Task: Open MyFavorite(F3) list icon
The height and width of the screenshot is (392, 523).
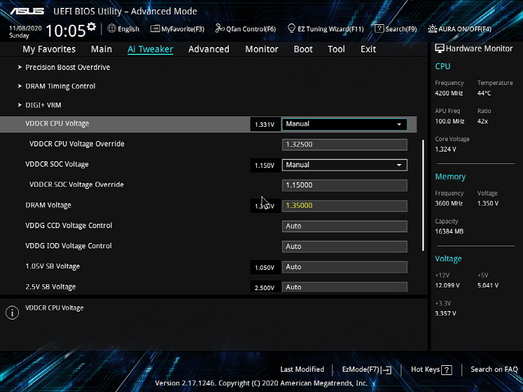Action: (155, 29)
